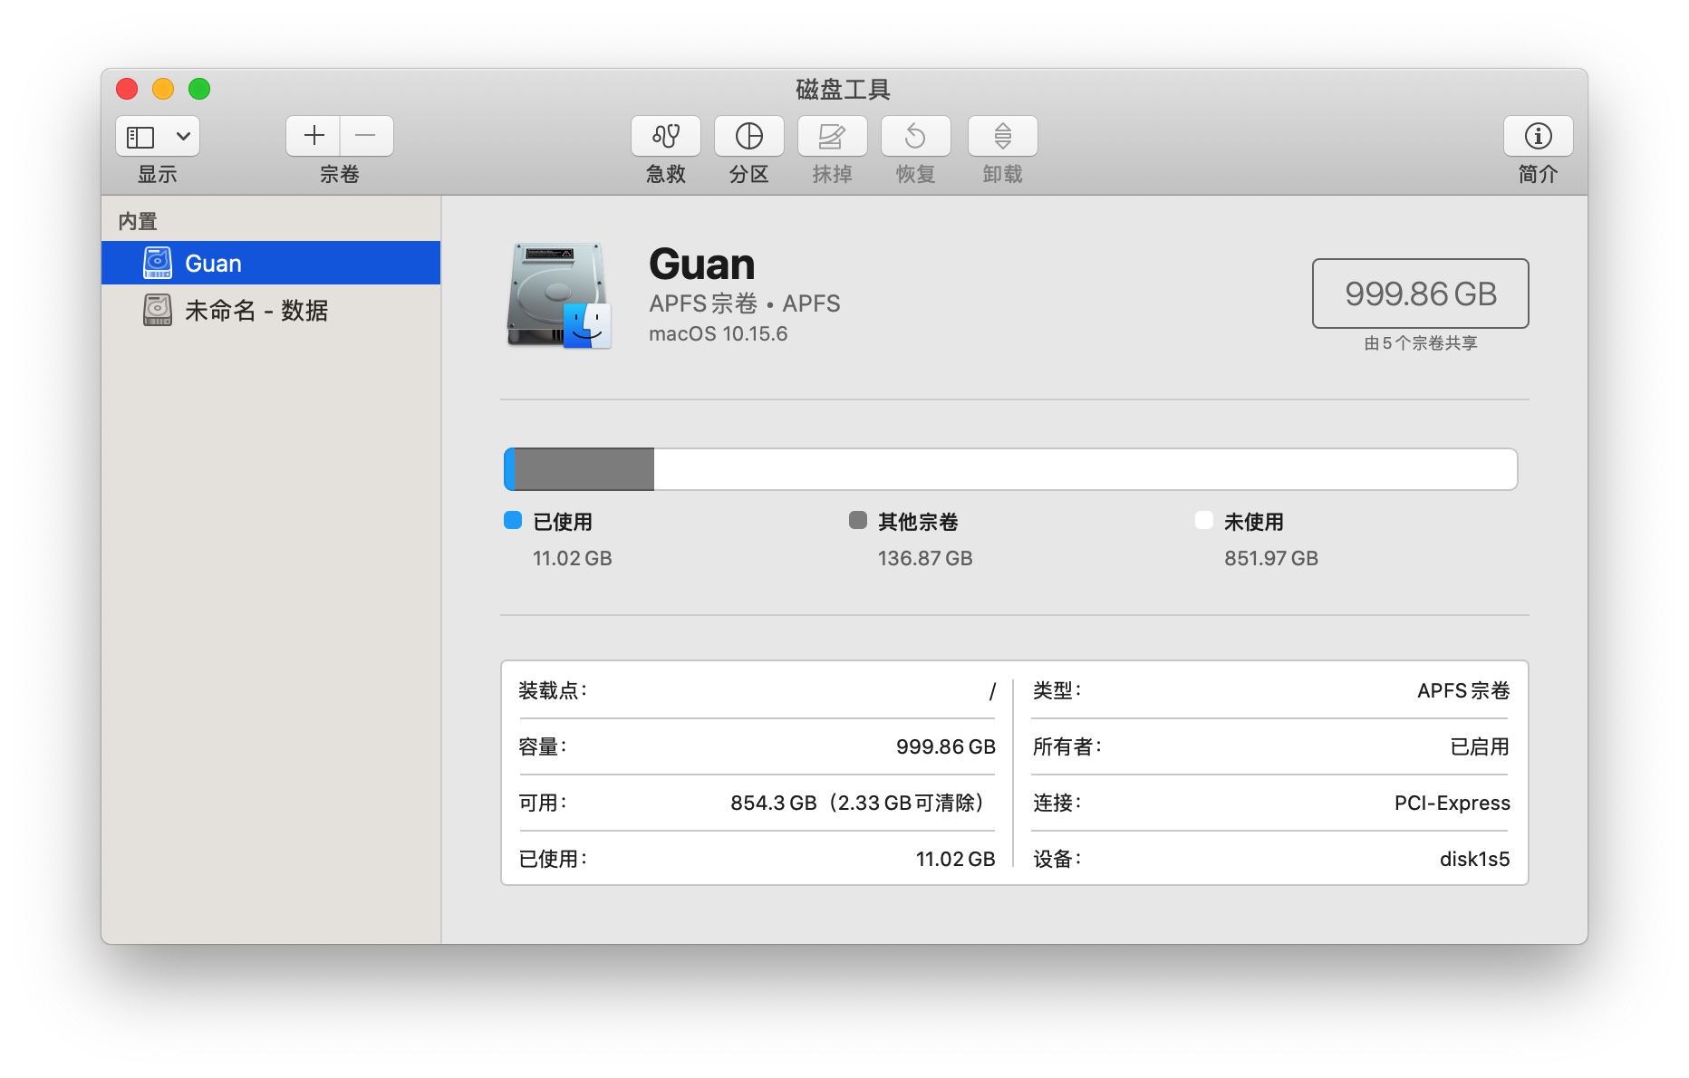The width and height of the screenshot is (1689, 1078).
Task: Click the Unmount (卸载) eject icon
Action: pos(1002,136)
